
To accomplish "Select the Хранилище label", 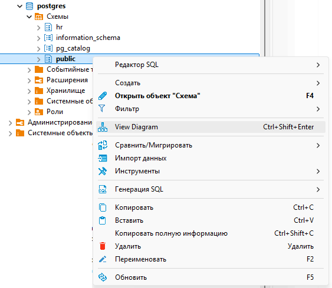I will (66, 91).
